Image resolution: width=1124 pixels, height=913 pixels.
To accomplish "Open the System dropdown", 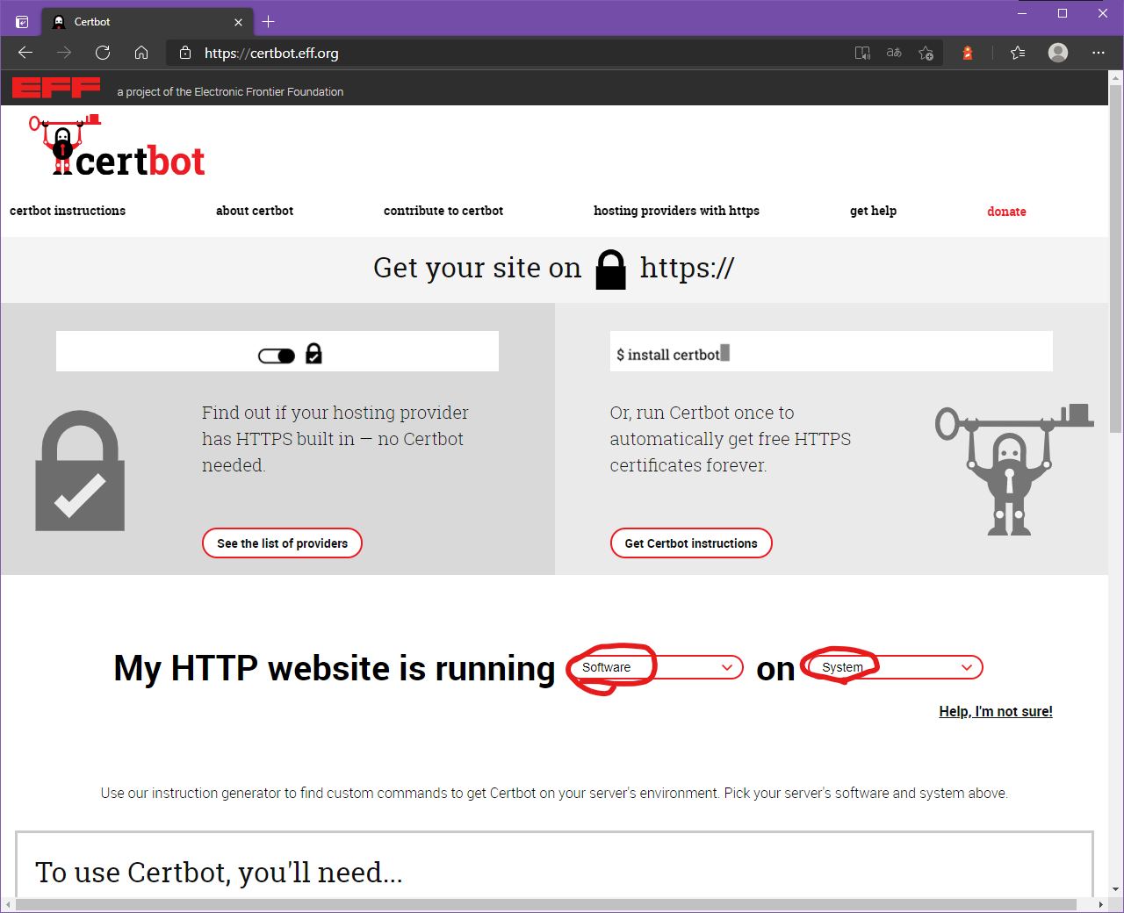I will point(894,667).
